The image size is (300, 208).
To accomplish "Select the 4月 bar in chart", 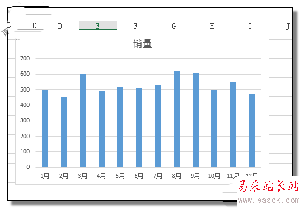I will coord(101,129).
